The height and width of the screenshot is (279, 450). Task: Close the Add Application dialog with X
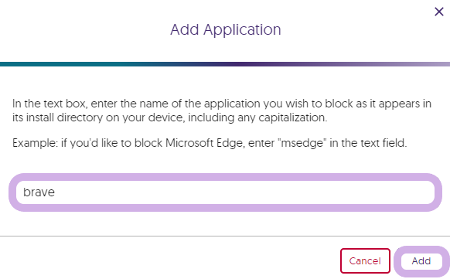pos(439,12)
